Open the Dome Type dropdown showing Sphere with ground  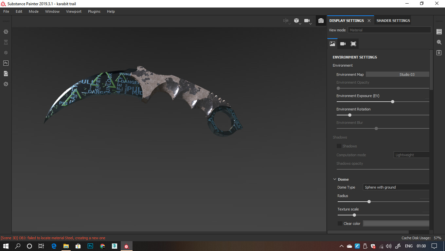click(396, 187)
